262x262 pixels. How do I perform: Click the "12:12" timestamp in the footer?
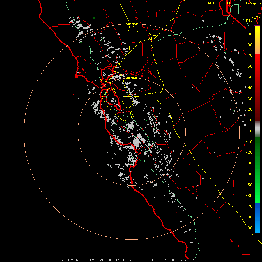coord(195,260)
